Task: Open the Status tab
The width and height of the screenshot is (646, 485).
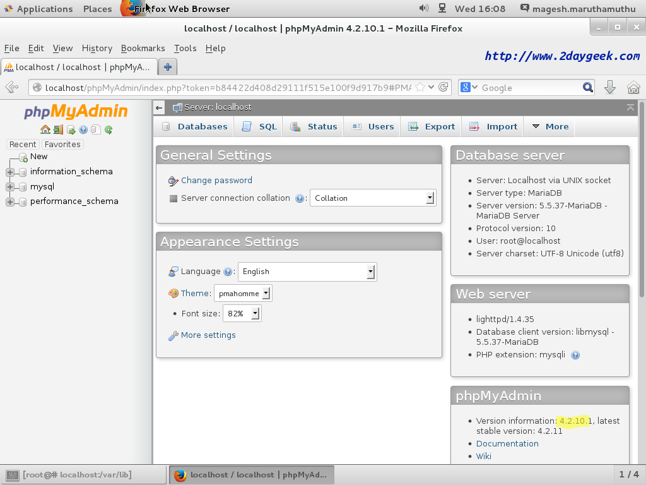Action: point(313,126)
